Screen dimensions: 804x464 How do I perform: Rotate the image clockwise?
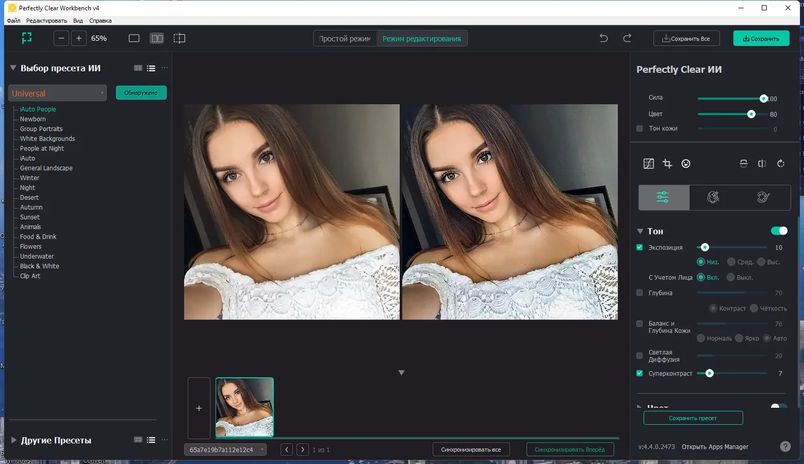click(780, 164)
